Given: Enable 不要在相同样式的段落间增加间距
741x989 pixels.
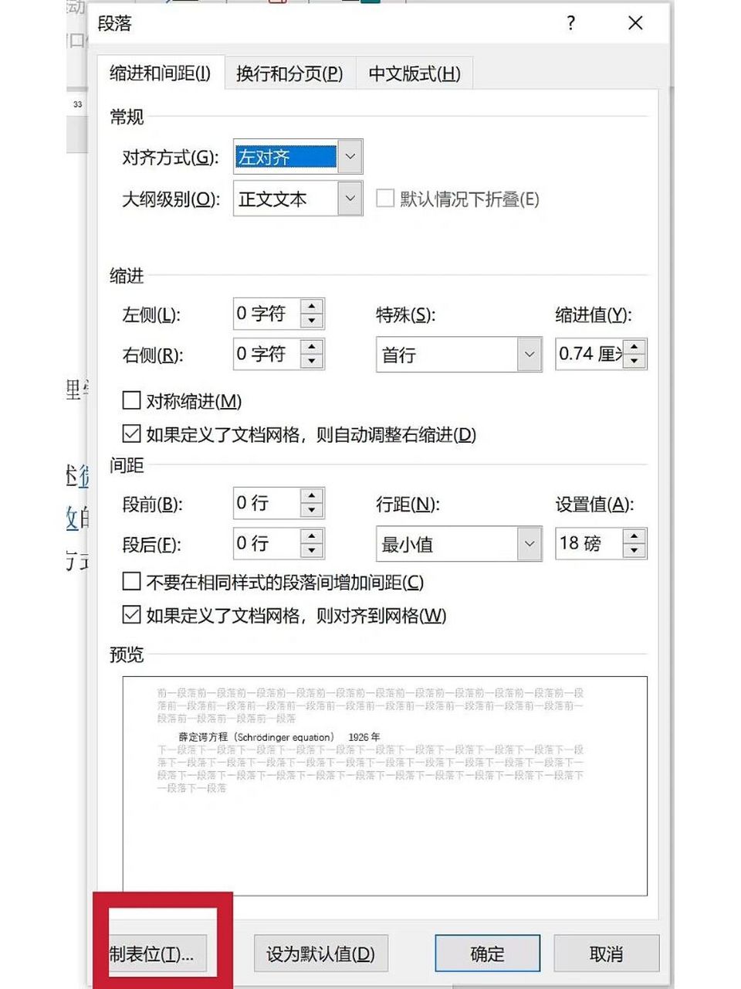Looking at the screenshot, I should pos(130,582).
